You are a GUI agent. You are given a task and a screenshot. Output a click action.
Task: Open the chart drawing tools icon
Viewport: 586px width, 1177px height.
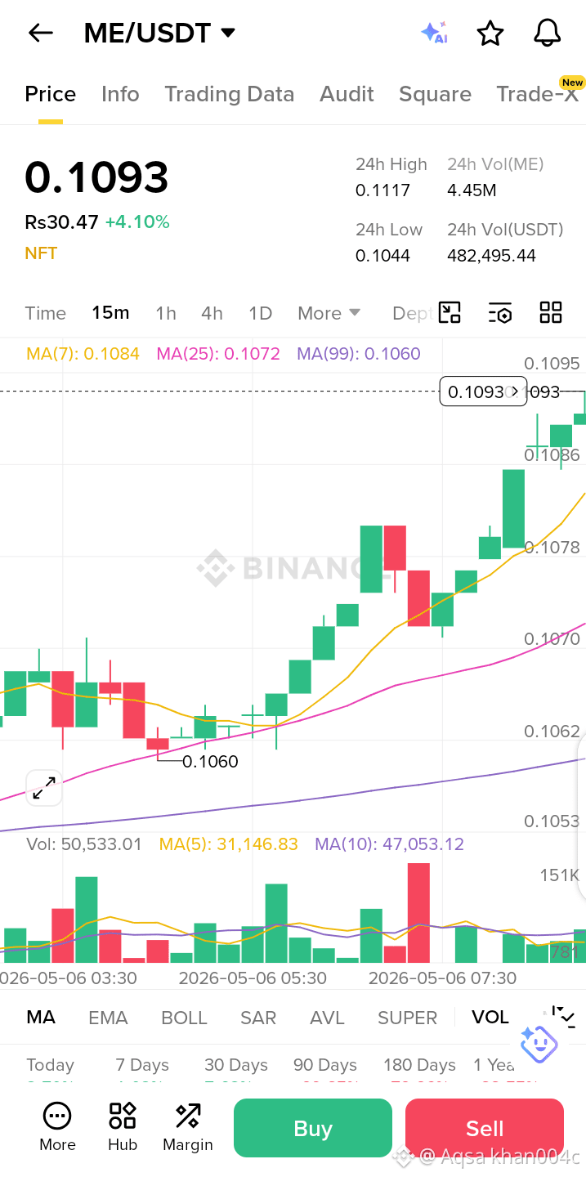click(x=450, y=312)
